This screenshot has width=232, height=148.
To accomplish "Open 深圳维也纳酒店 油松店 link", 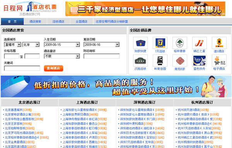I will click(x=142, y=128).
